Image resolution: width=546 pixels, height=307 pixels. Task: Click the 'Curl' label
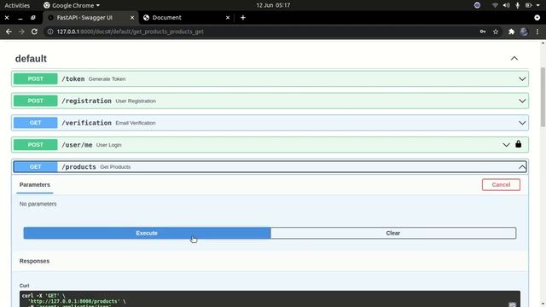(x=25, y=286)
